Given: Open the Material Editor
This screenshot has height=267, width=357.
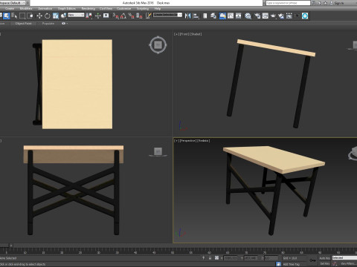Looking at the screenshot, I should tap(248, 16).
